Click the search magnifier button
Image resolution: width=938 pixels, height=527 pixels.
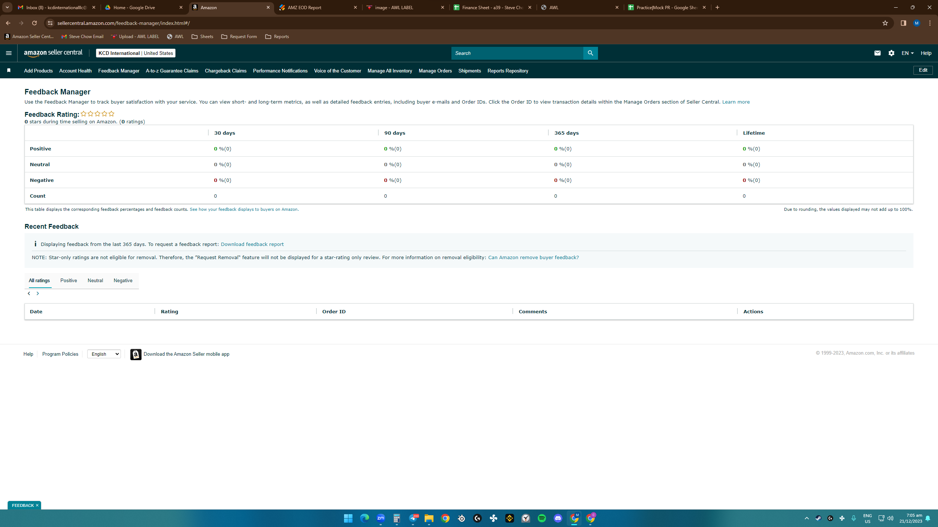[x=590, y=53]
